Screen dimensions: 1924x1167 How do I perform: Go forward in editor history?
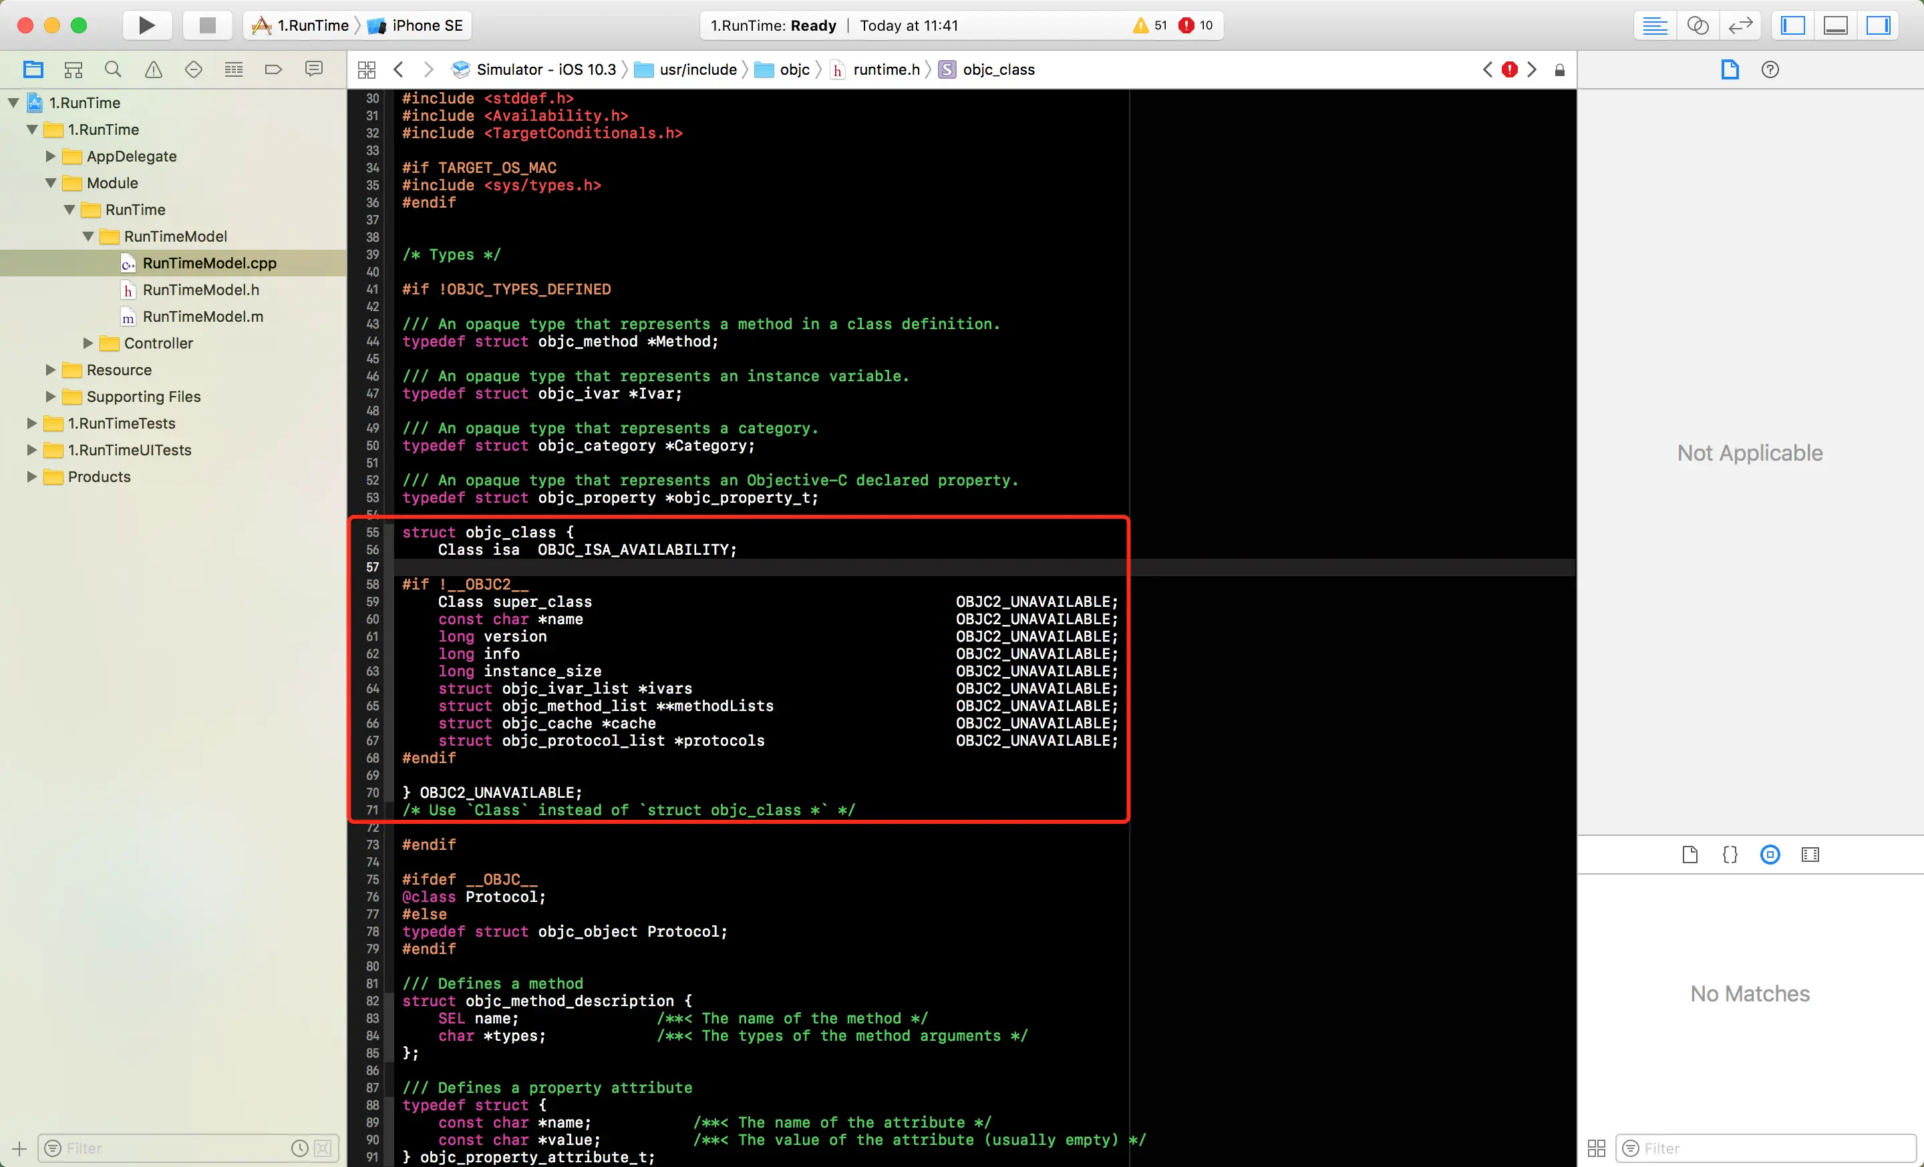(428, 69)
